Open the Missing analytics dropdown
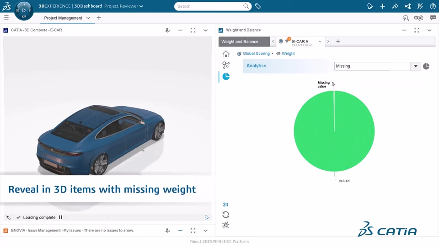The image size is (439, 247). (377, 66)
